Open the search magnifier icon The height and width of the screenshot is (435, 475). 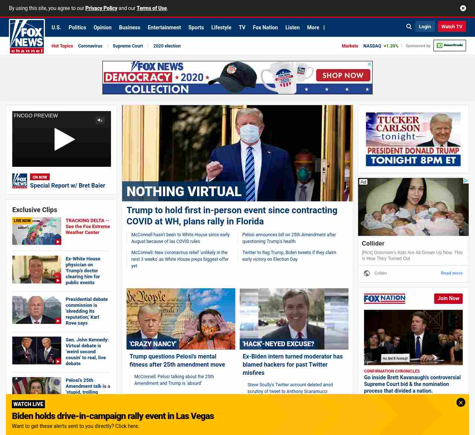409,27
